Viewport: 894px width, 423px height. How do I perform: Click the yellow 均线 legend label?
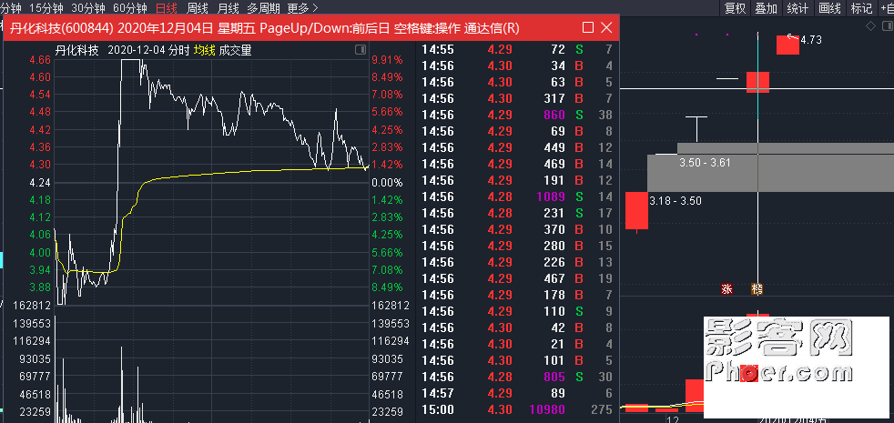(x=204, y=50)
